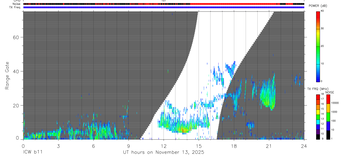The width and height of the screenshot is (342, 158).
Task: Select the Noise strip above the plot
Action: tap(164, 4)
